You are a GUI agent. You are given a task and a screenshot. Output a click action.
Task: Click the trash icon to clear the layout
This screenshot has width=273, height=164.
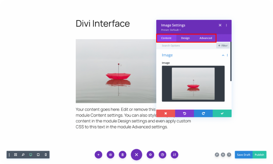(x=122, y=155)
